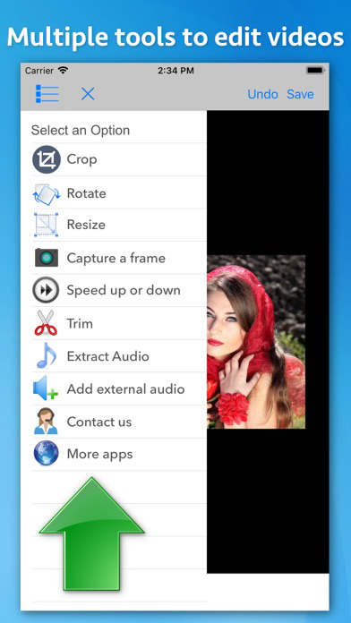The image size is (351, 623).
Task: Tap the 2:34 PM clock
Action: 175,71
